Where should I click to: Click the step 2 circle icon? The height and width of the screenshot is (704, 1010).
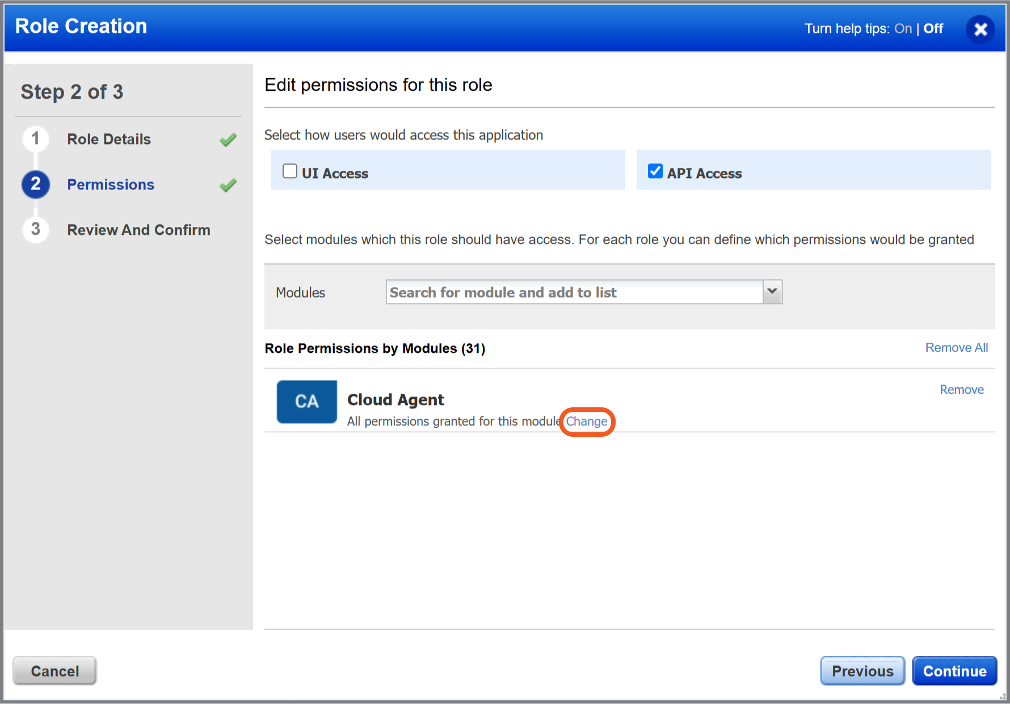point(36,184)
